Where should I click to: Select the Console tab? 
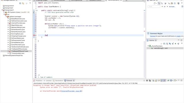point(69,81)
